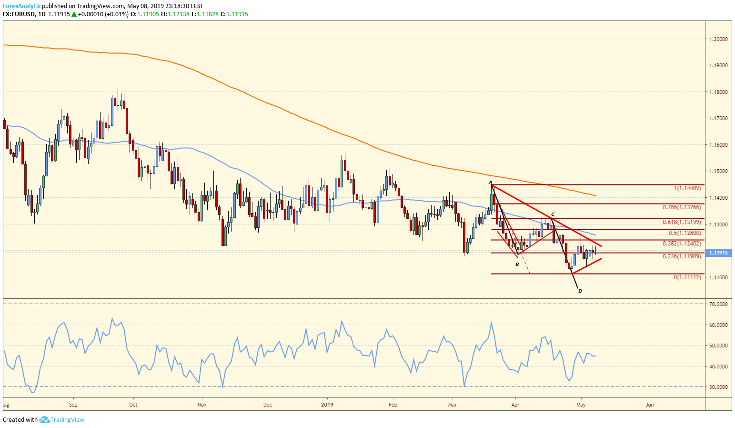Screen dimensions: 735x428
Task: Click the Mar label on time axis
Action: (453, 405)
